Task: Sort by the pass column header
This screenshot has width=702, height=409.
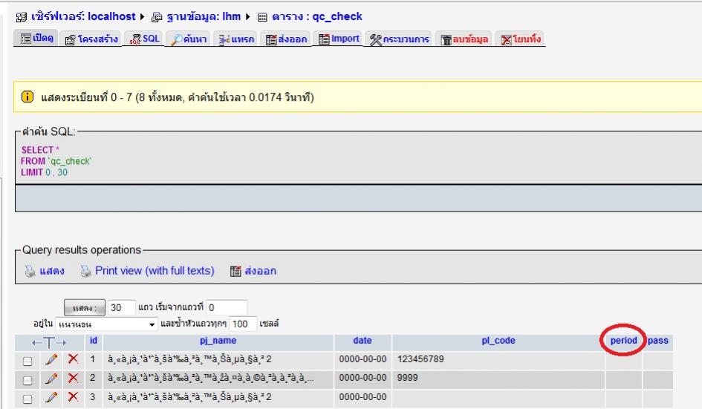Action: pyautogui.click(x=658, y=341)
